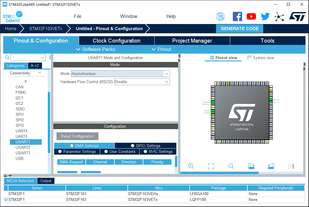Click the 10 years anniversary badge
Viewport: 309px width, 207px height.
(x=220, y=16)
